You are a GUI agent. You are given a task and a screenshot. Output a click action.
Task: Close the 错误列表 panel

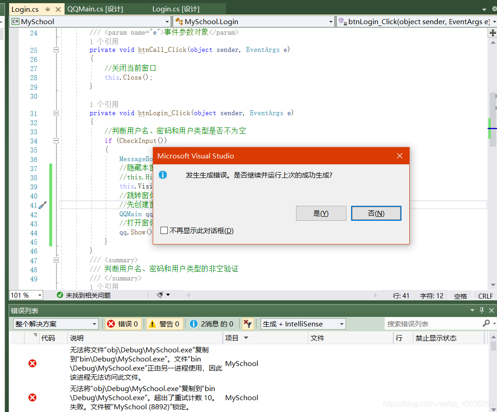[491, 310]
